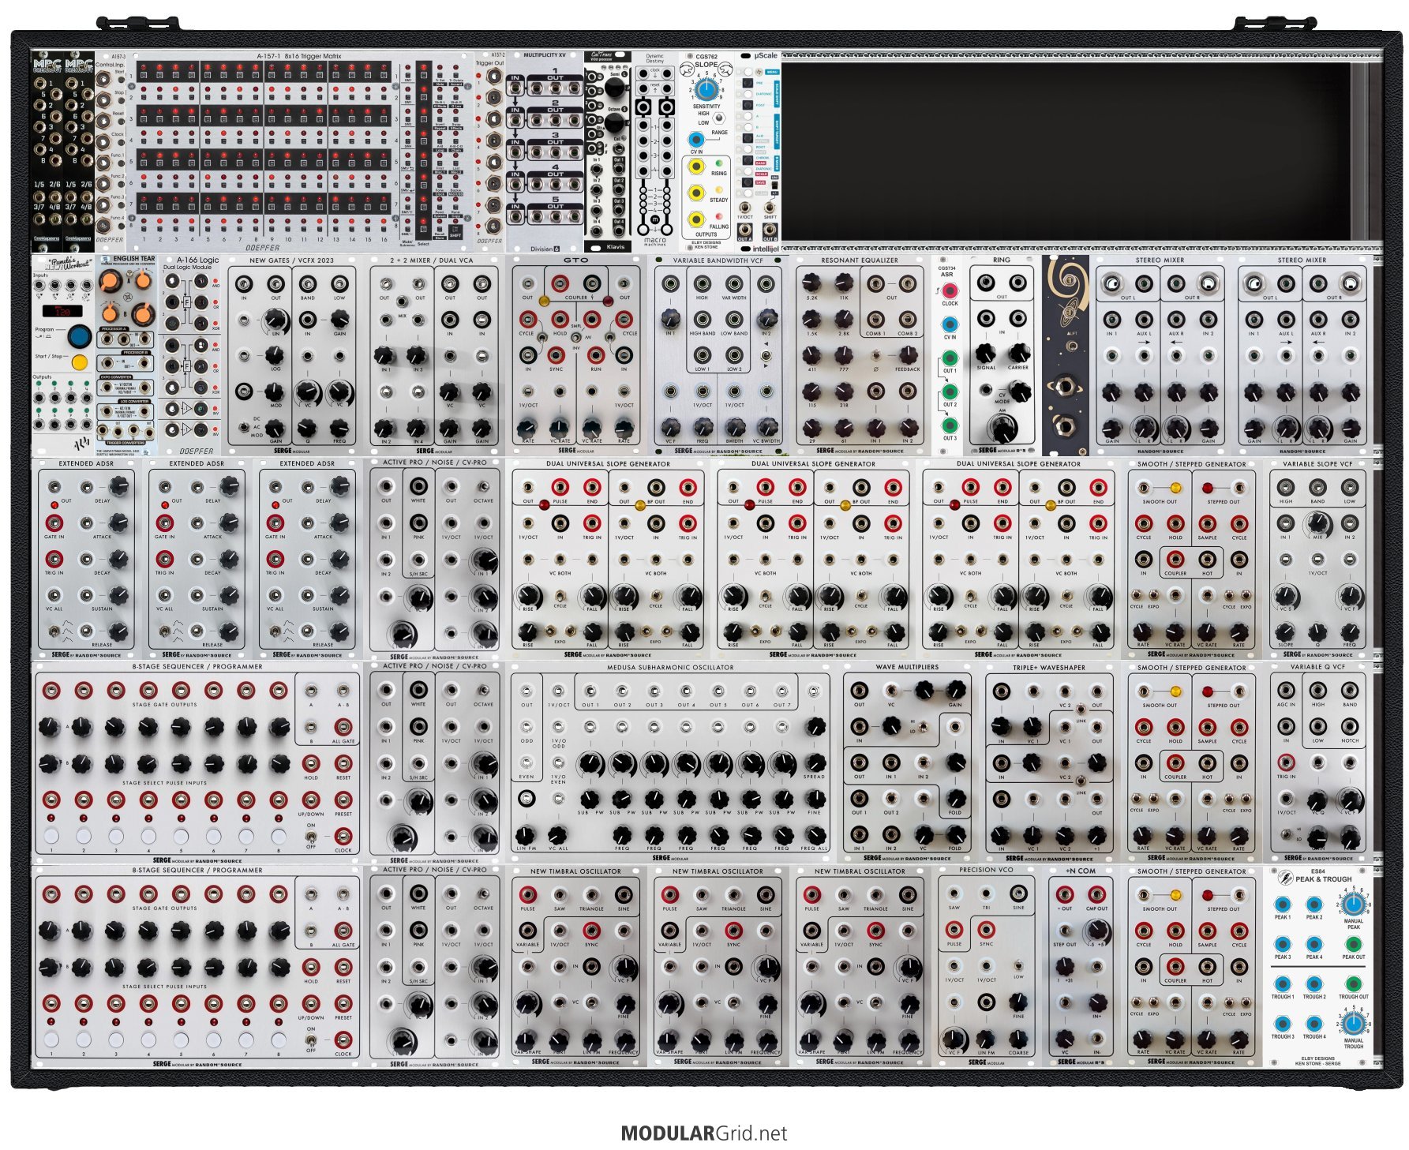Click blue CV IN jack on CGS762 Slope
Viewport: 1409px width, 1150px height.
click(696, 140)
